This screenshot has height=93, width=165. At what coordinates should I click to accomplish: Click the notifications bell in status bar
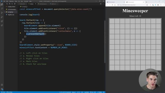click(x=104, y=92)
